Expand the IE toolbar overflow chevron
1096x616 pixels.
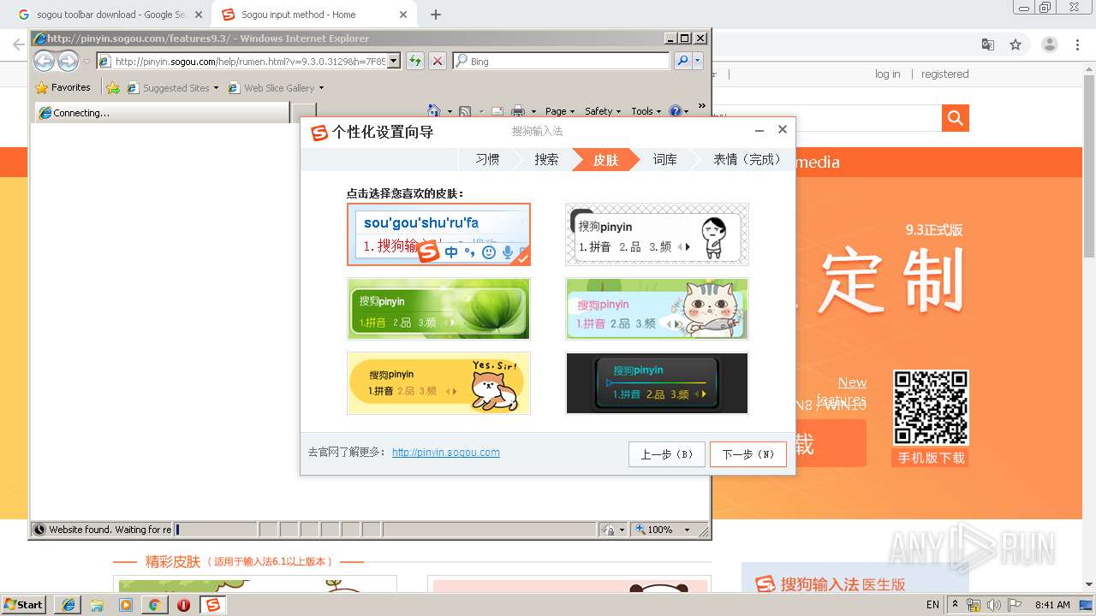click(702, 107)
